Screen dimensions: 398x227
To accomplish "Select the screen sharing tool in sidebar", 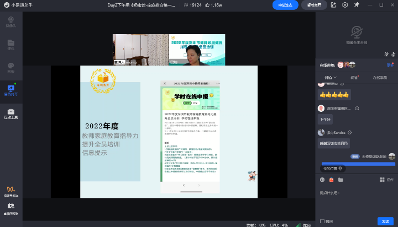I will coord(11,90).
